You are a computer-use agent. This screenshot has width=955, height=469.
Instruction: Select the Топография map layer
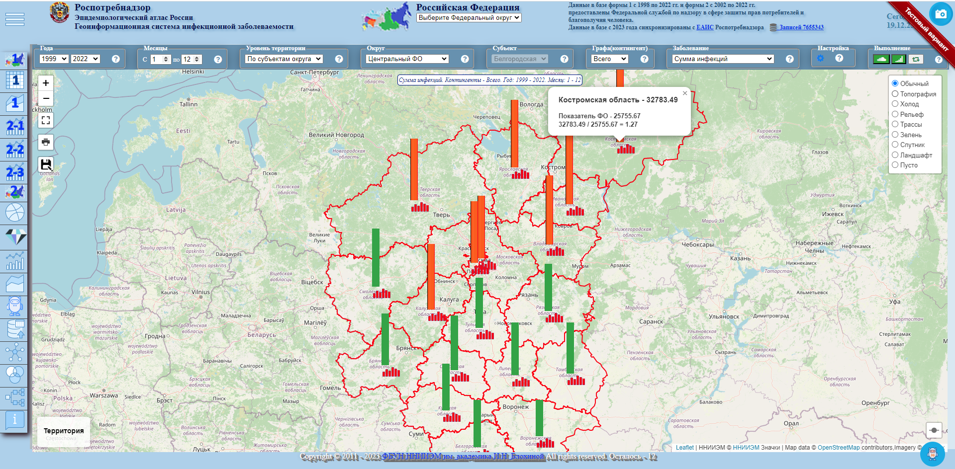[x=895, y=94]
